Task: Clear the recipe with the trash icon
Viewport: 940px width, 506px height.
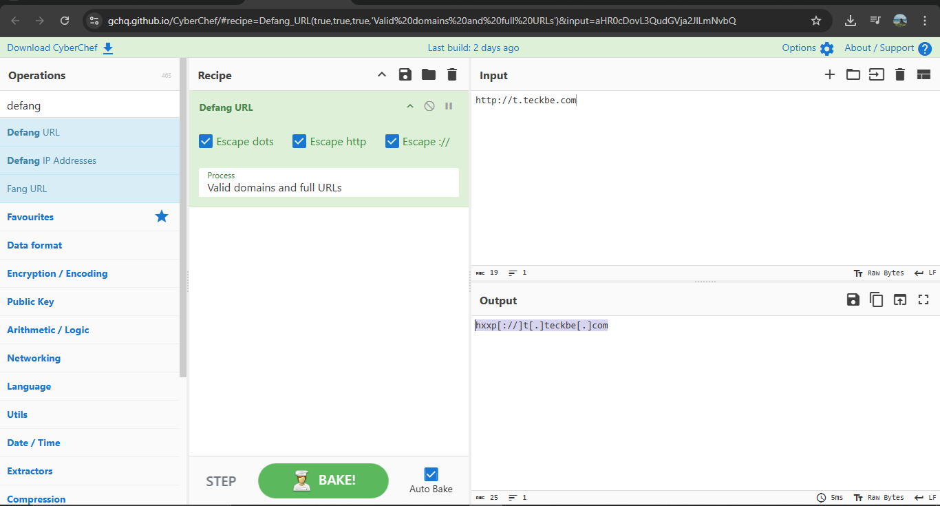Action: pos(451,75)
